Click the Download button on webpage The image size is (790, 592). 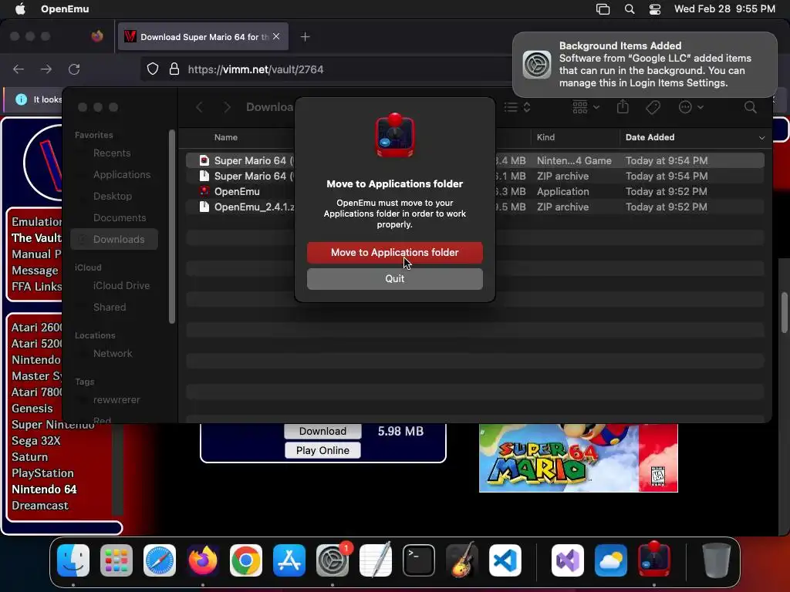[322, 431]
